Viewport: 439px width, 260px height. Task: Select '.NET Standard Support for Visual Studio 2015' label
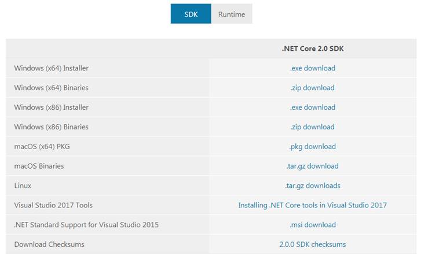(x=86, y=225)
